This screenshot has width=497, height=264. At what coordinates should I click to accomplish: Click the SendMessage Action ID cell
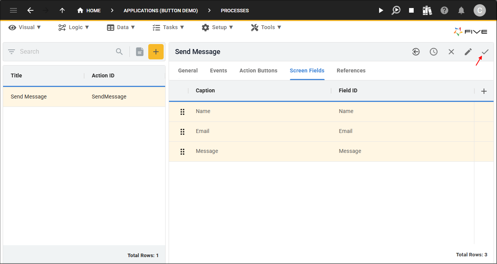[109, 97]
